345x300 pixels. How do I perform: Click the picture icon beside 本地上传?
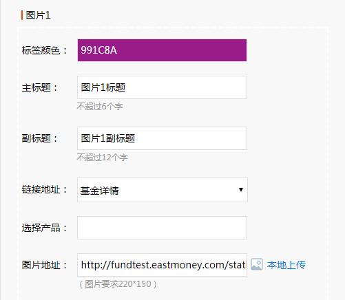[257, 264]
